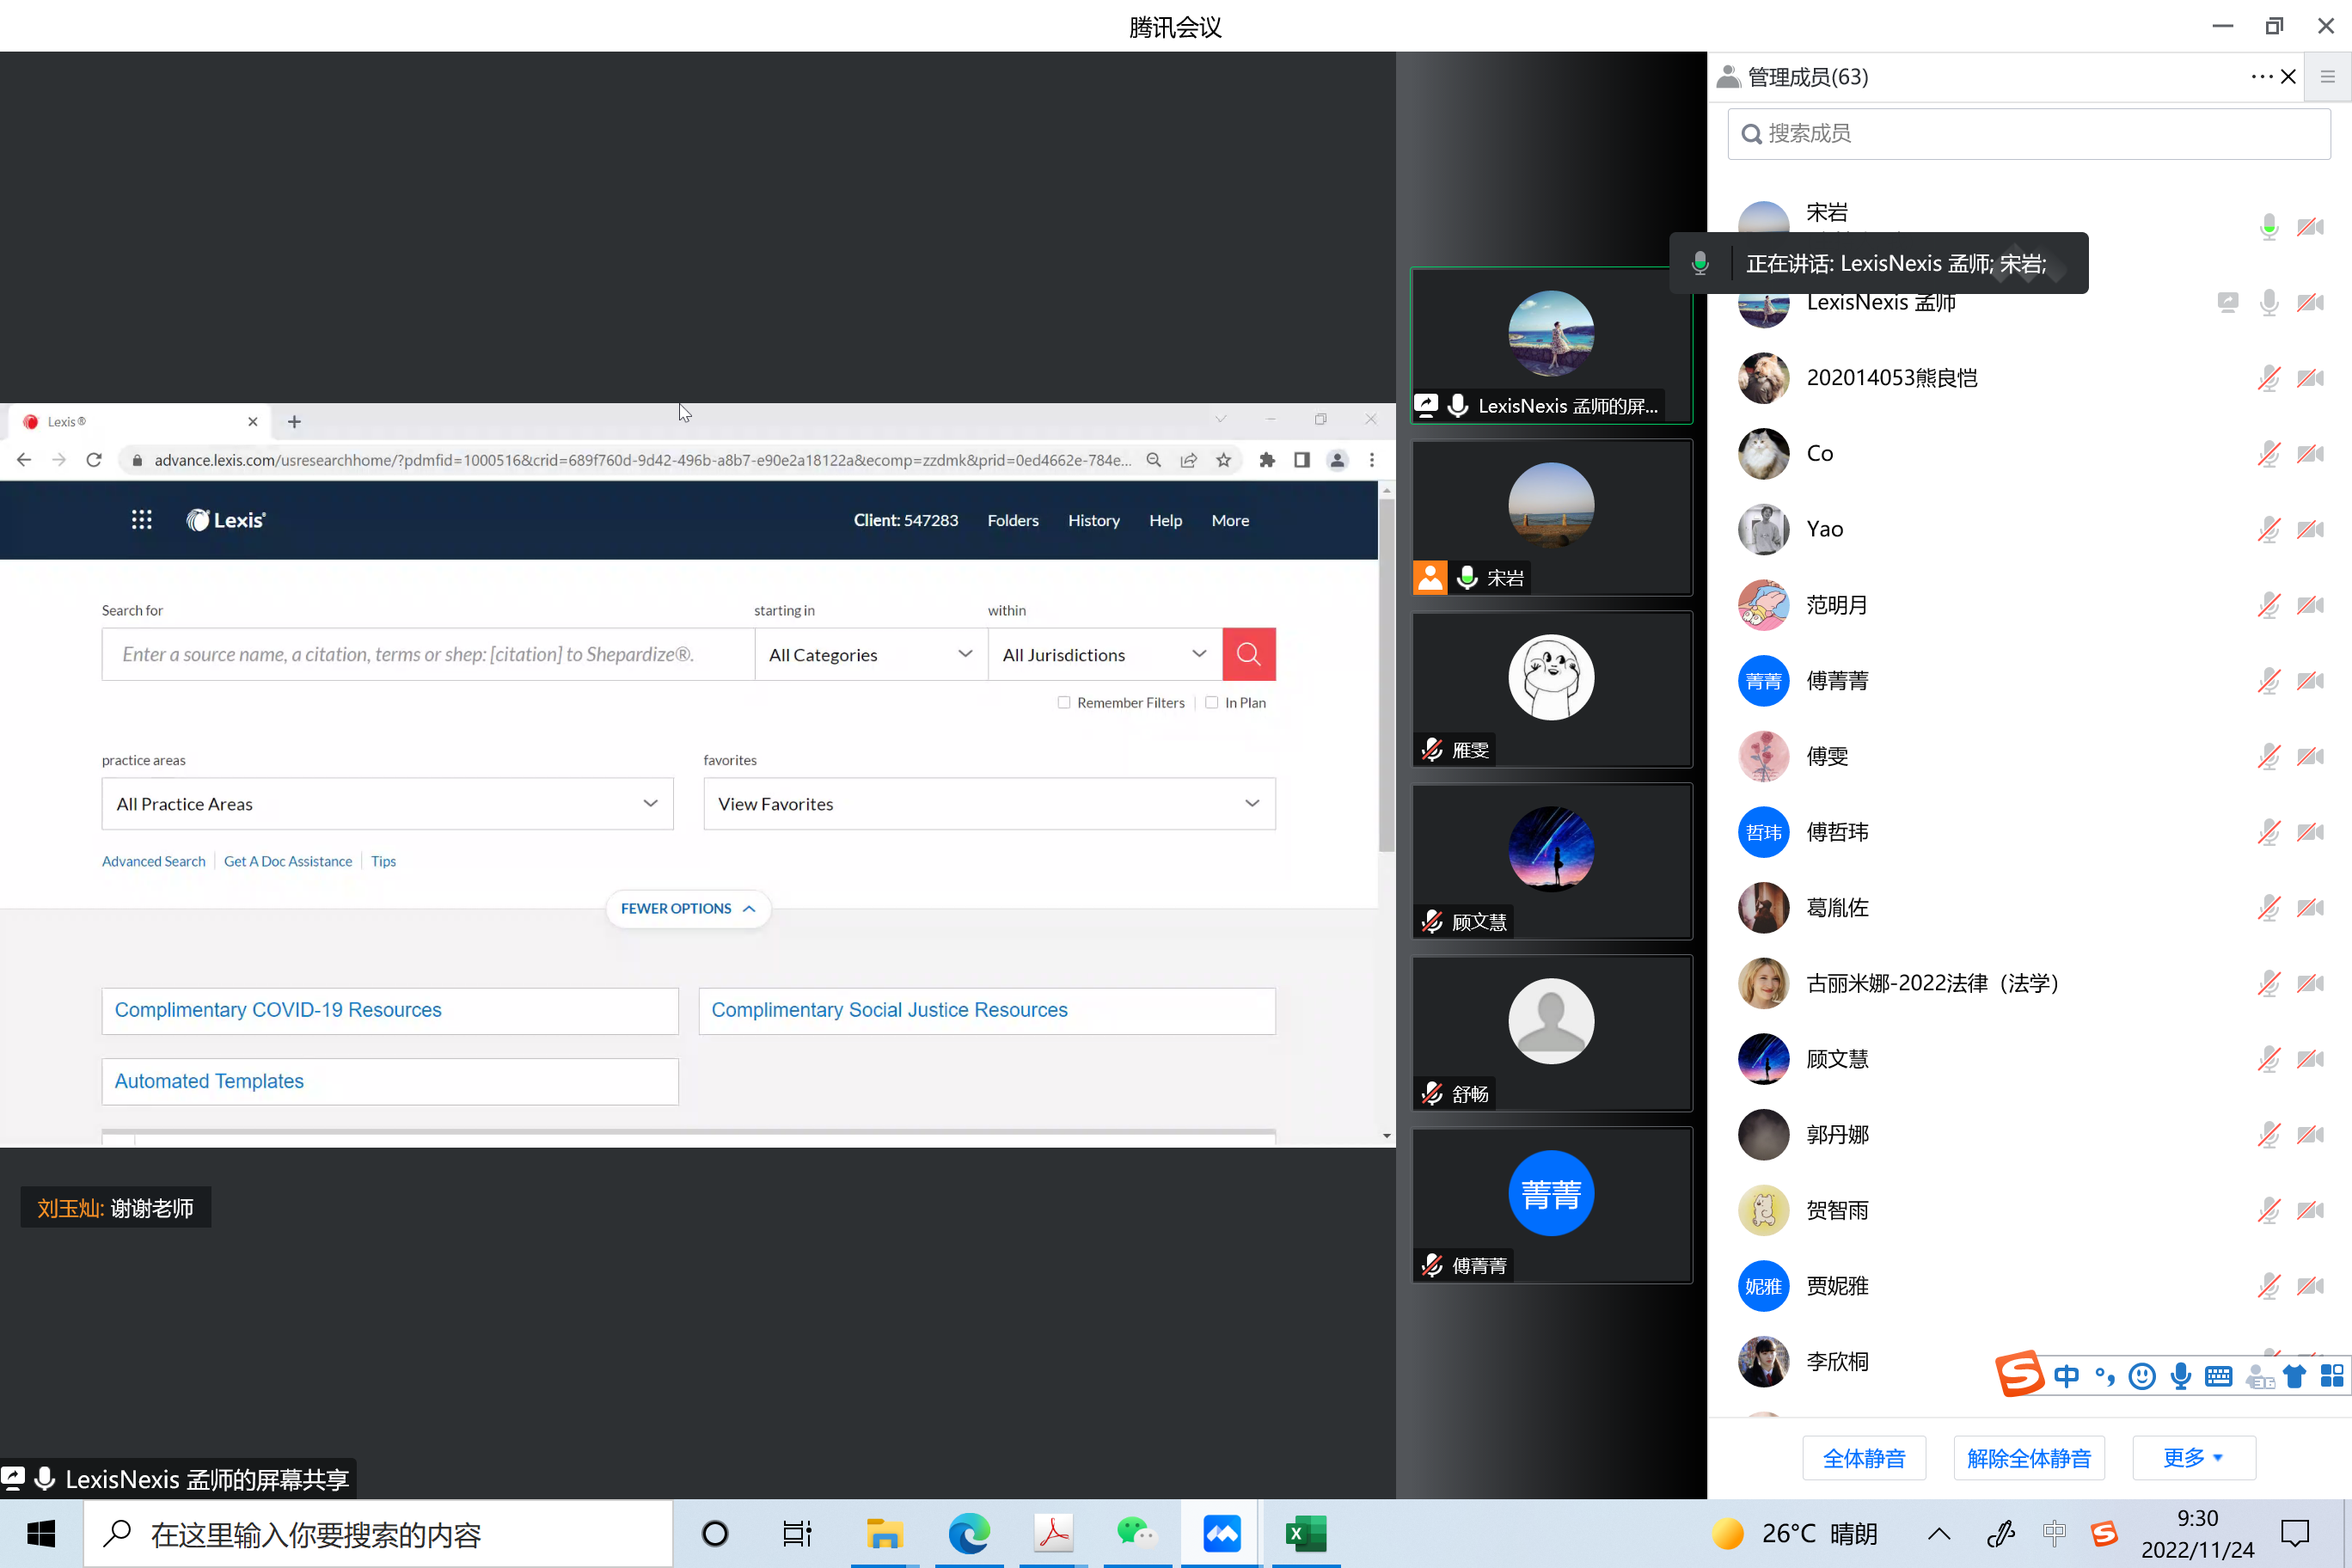Open Microsoft Edge from taskbar
Viewport: 2352px width, 1568px height.
pos(969,1534)
